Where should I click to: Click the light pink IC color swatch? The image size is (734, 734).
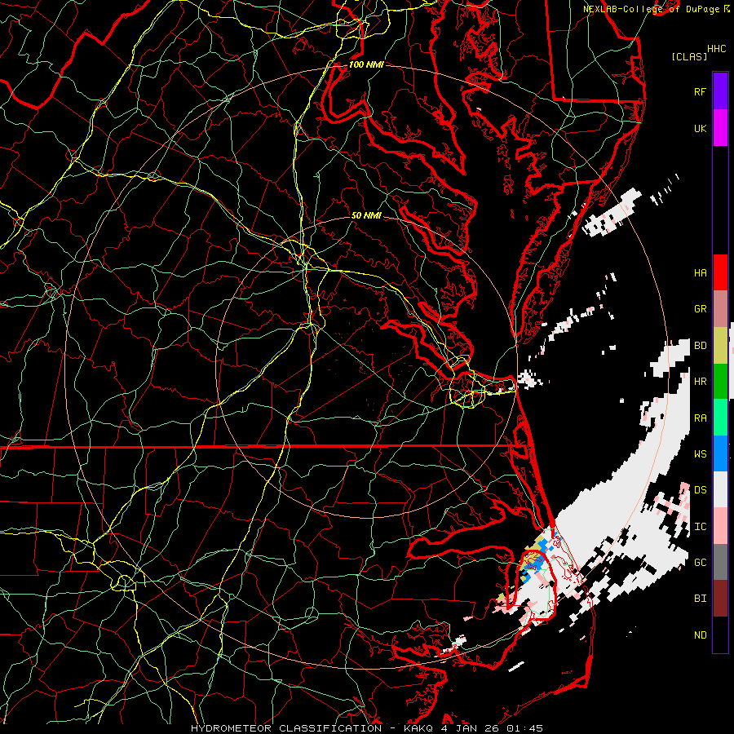[720, 526]
